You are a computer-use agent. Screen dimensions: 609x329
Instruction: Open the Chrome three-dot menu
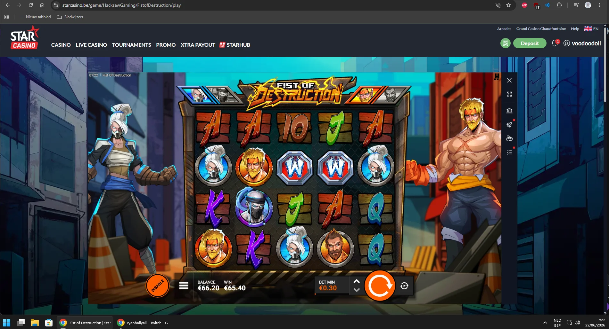599,5
